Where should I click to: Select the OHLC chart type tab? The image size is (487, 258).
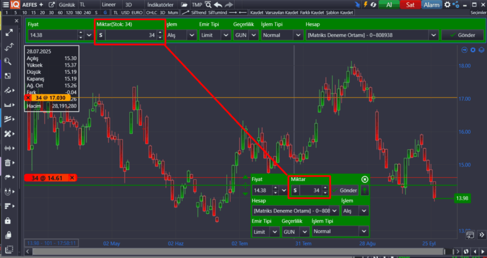click(151, 12)
